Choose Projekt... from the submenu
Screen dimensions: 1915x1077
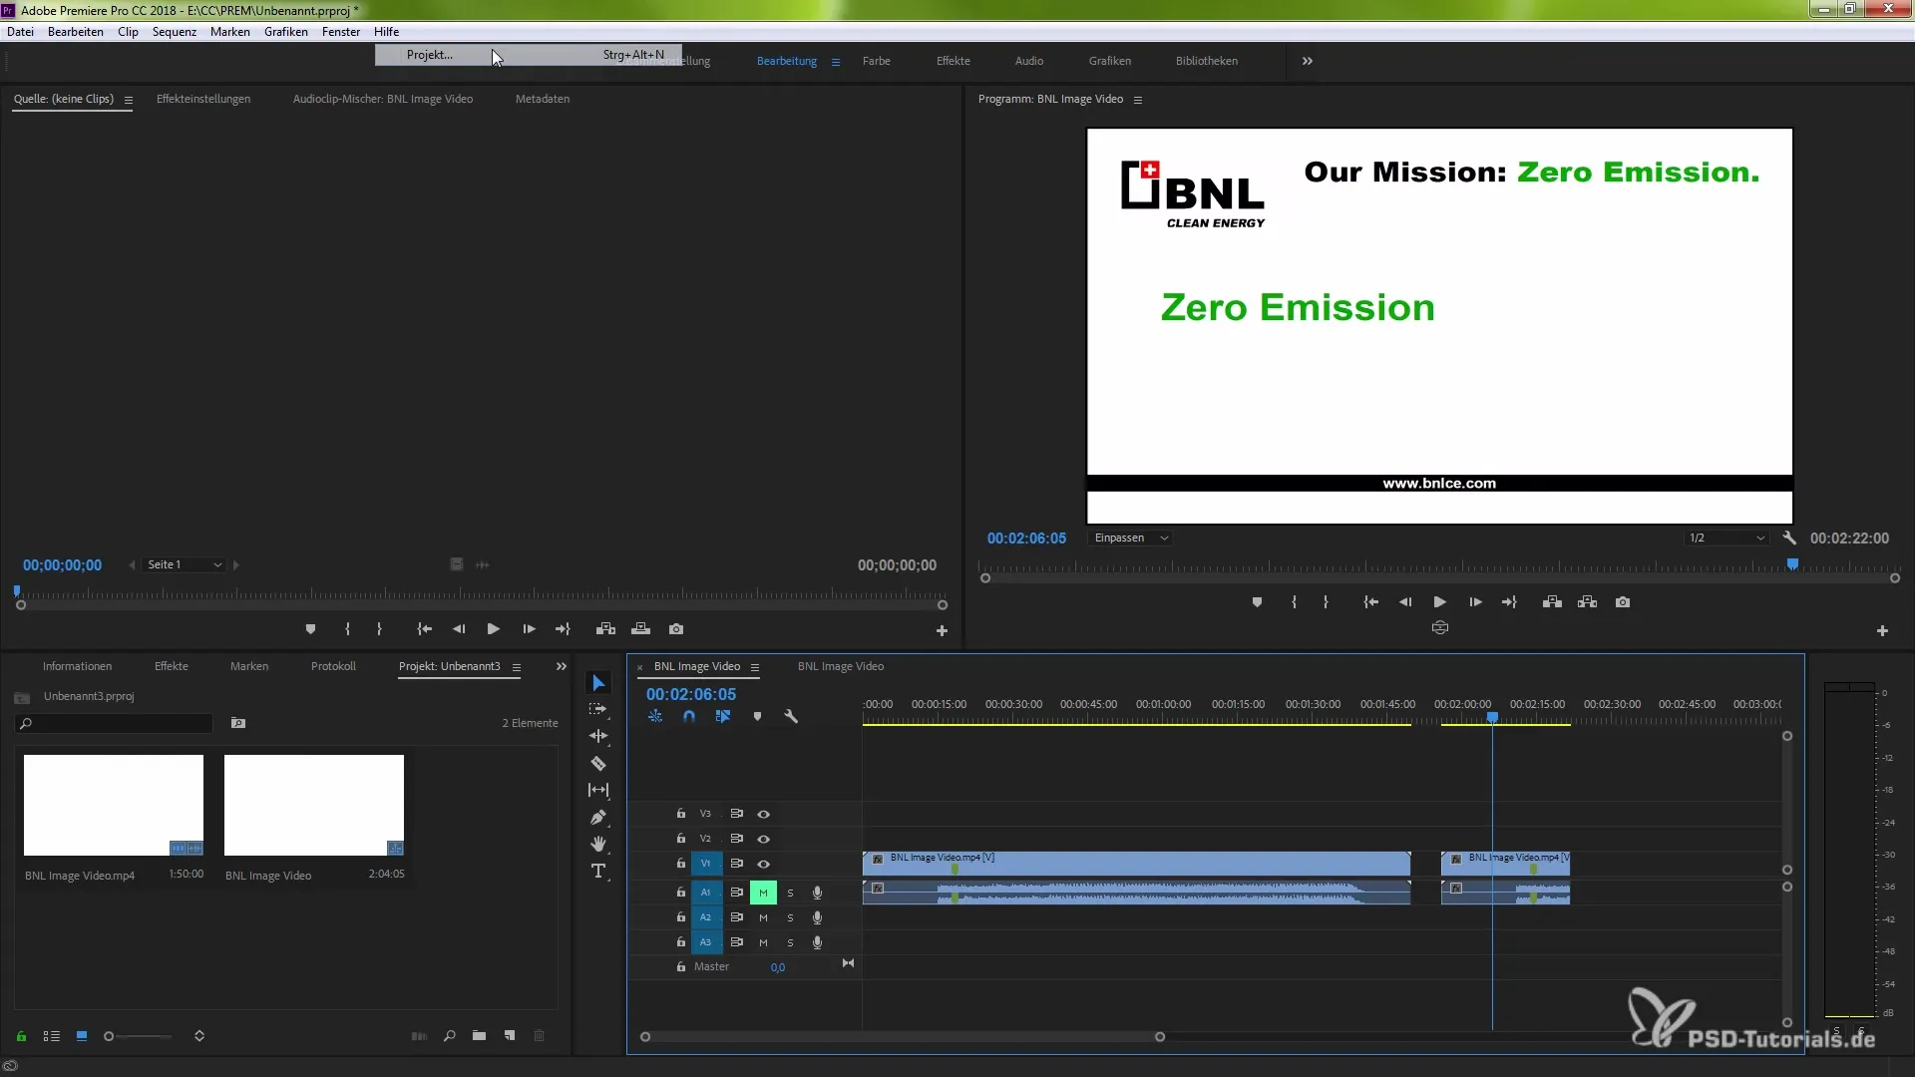(529, 55)
